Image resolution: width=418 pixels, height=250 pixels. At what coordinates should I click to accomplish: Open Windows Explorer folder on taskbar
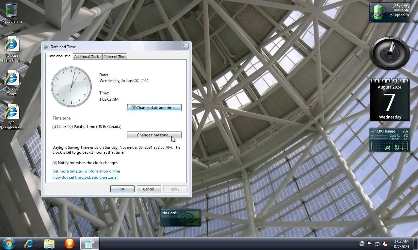pyautogui.click(x=49, y=243)
